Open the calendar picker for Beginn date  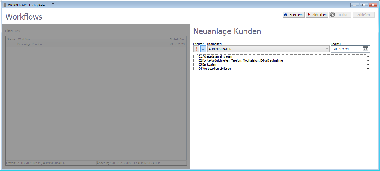point(365,49)
